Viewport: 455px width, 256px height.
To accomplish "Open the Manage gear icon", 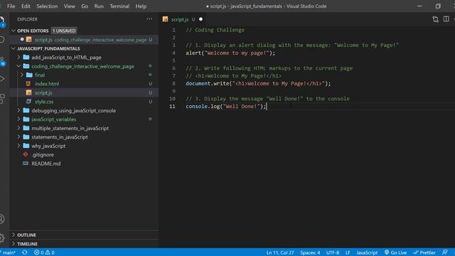I will 2,238.
